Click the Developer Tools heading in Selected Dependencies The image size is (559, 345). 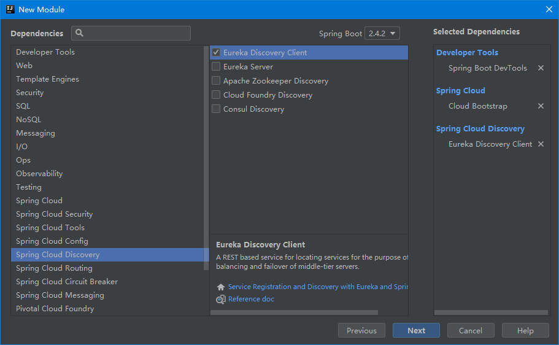coord(467,52)
